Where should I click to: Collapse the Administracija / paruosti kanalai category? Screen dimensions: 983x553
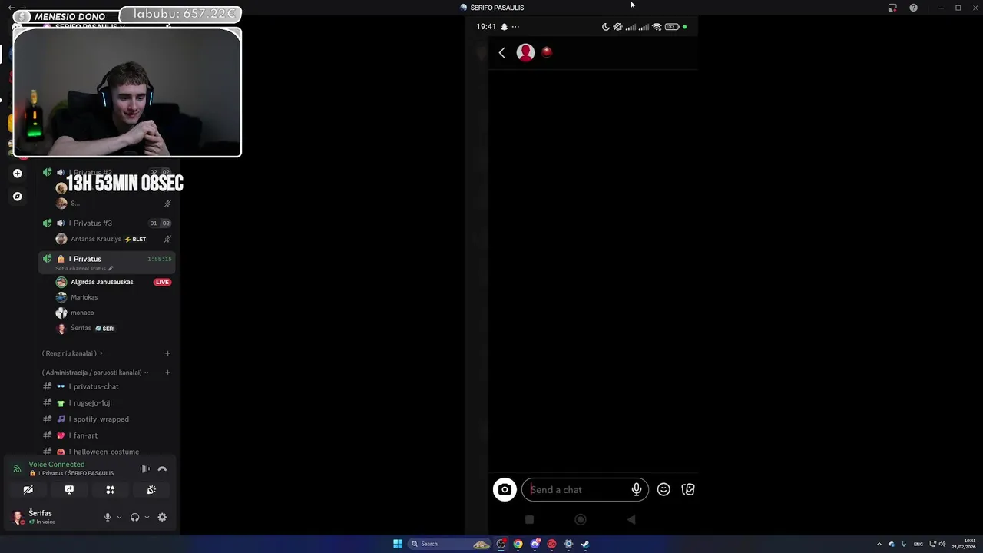(x=94, y=373)
